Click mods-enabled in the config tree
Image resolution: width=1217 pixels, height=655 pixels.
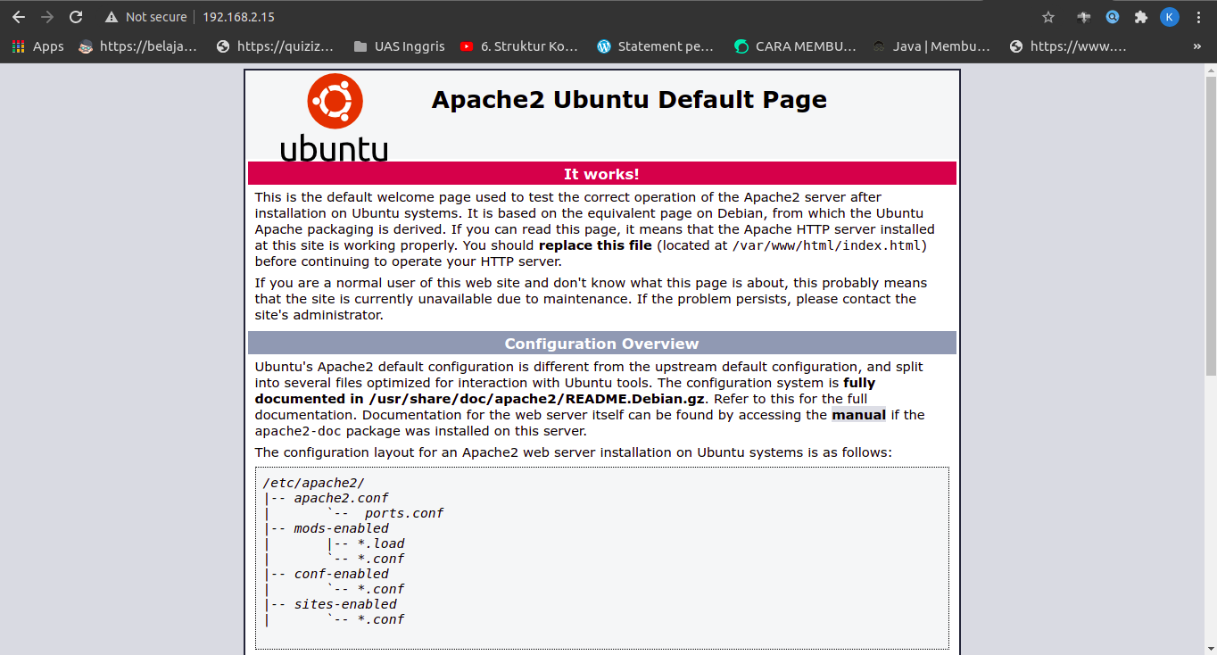[341, 528]
